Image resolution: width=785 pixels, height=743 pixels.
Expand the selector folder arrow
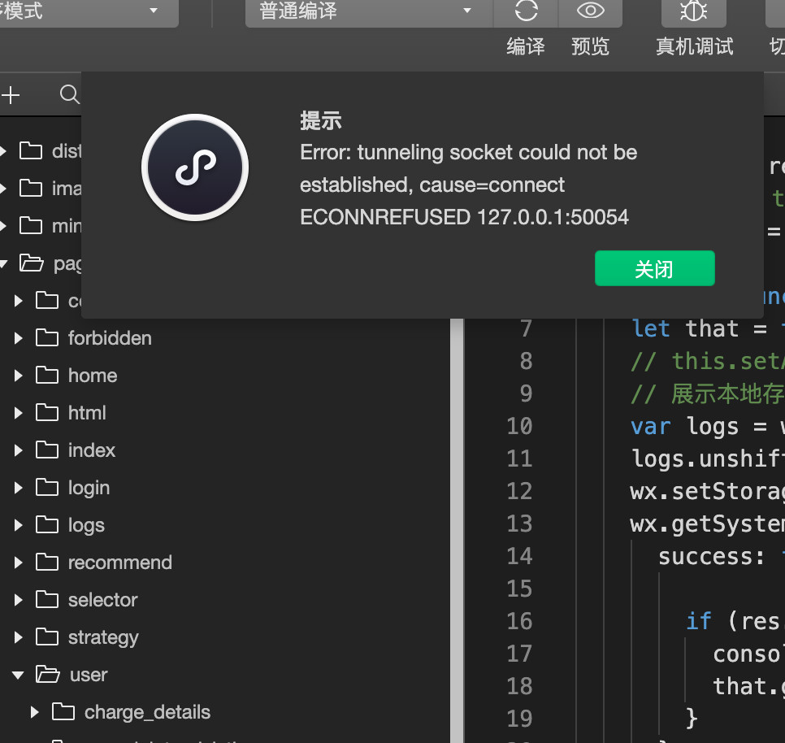pos(19,600)
